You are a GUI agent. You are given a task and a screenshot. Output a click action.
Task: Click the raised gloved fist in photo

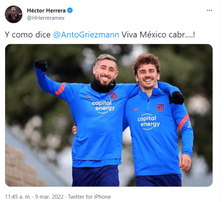41,65
